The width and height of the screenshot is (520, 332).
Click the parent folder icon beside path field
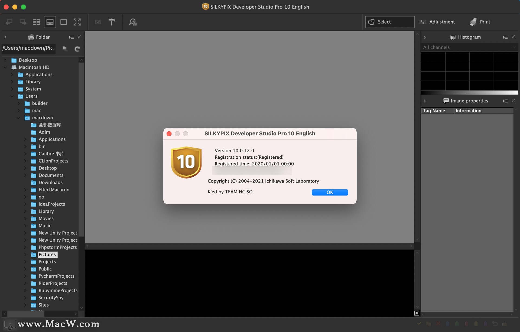pyautogui.click(x=65, y=48)
